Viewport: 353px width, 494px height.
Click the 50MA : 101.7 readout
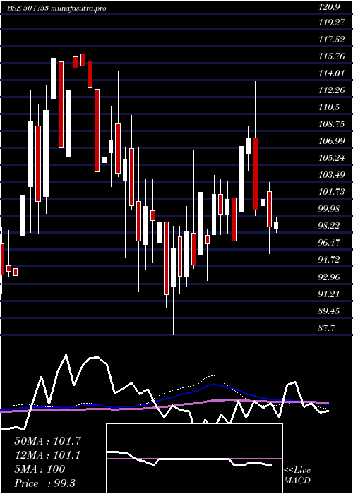click(x=48, y=441)
